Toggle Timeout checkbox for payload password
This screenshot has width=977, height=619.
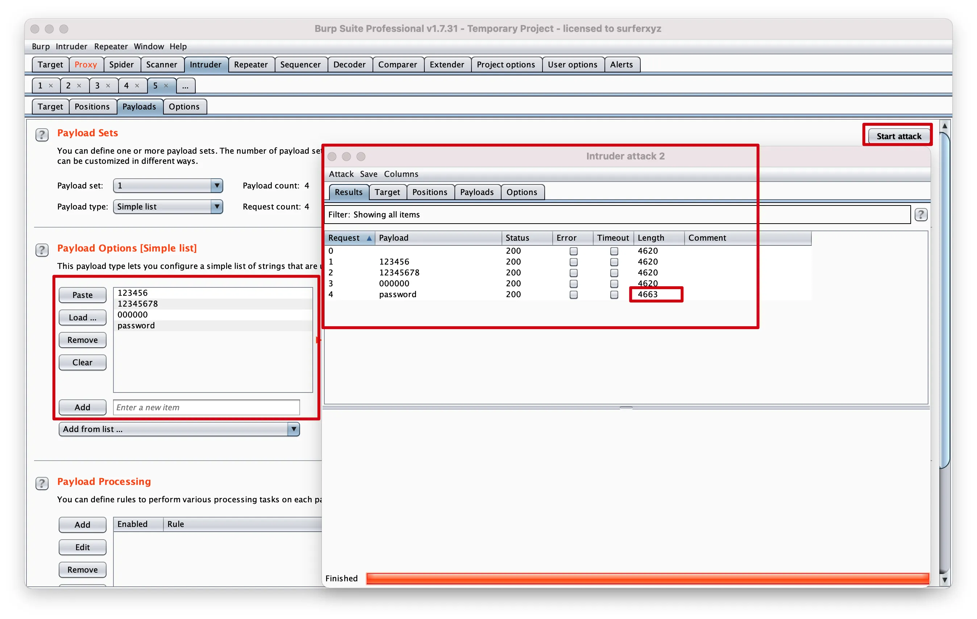(614, 295)
